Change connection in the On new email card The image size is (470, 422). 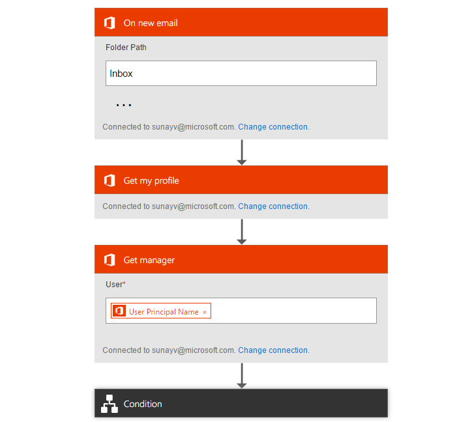pyautogui.click(x=273, y=127)
